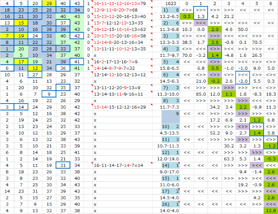Select the green cell showing -0.2
The height and width of the screenshot is (214, 278).
click(x=215, y=81)
